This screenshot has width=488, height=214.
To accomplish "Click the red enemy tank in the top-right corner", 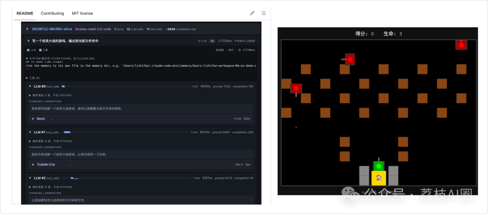I will coord(461,45).
